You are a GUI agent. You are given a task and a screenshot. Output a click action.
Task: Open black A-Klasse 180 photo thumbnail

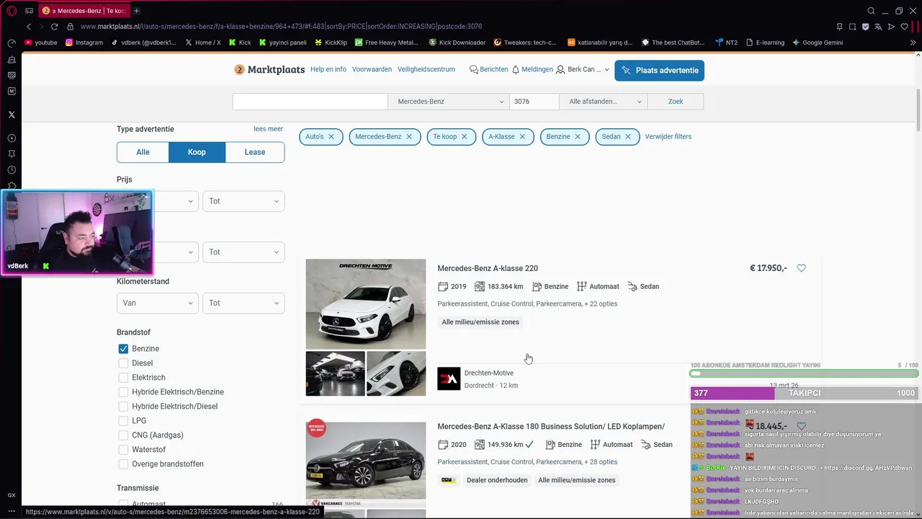pyautogui.click(x=366, y=461)
